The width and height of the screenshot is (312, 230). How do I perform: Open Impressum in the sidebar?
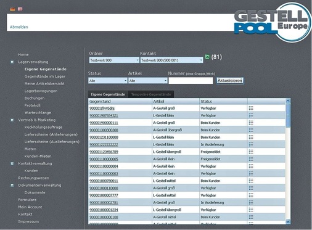click(28, 221)
